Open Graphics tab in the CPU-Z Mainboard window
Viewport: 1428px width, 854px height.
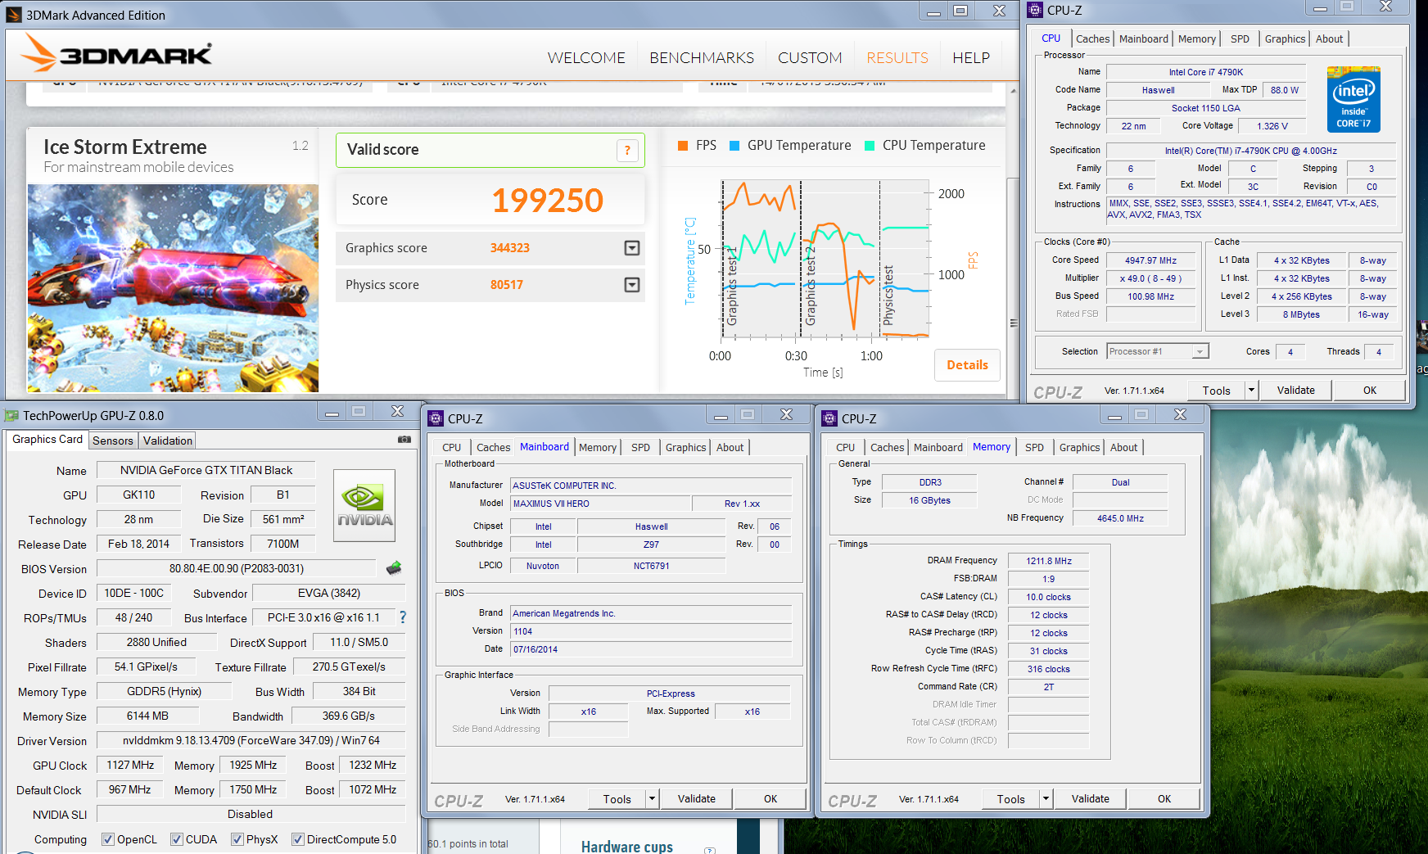pos(685,447)
